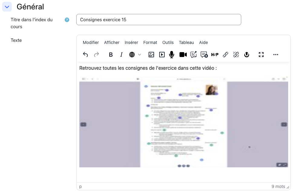
Task: Configure H5P content button
Action: 215,55
